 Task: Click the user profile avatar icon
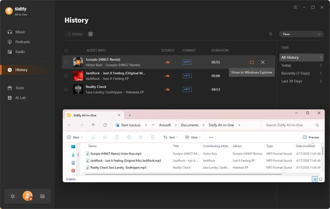(28, 196)
